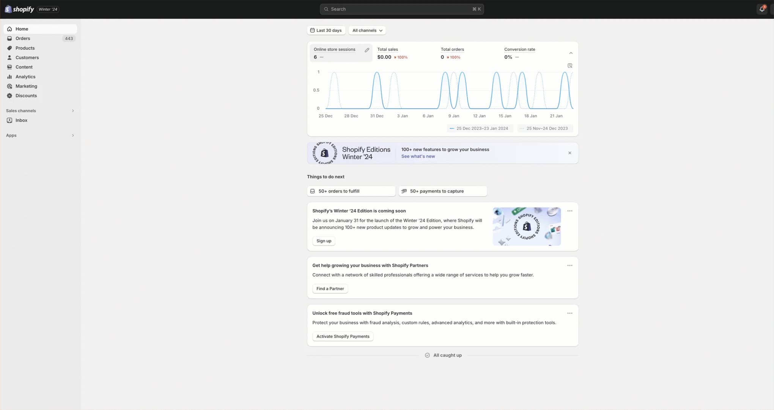Open options for Shopify Partners card
This screenshot has height=410, width=774.
point(570,266)
